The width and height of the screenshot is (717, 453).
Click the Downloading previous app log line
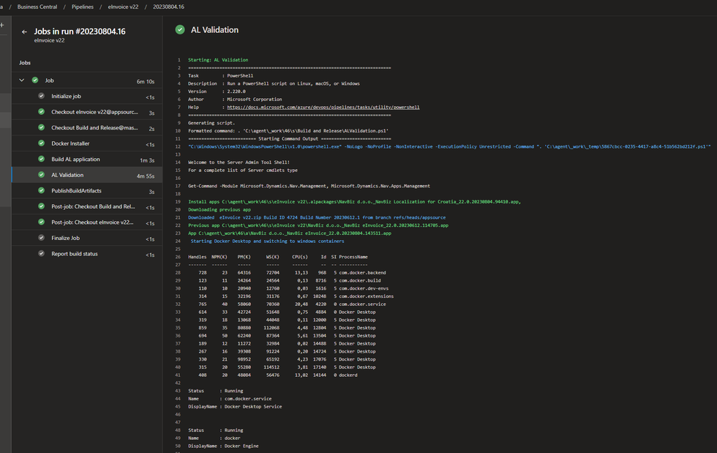[219, 209]
